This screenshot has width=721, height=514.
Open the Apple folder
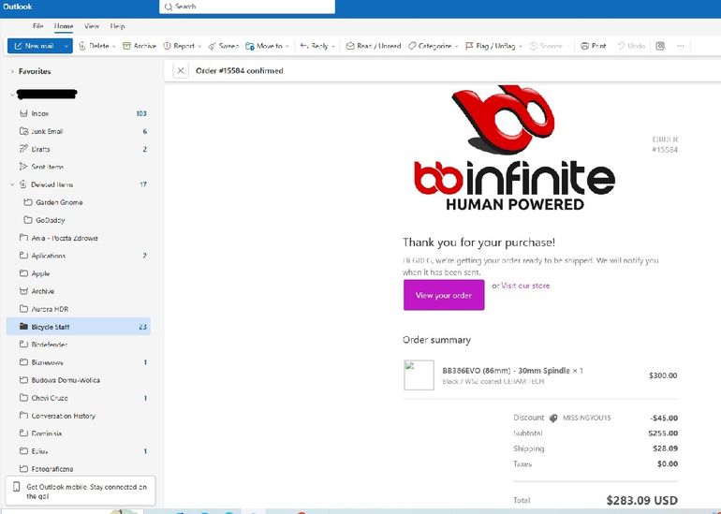pos(78,273)
